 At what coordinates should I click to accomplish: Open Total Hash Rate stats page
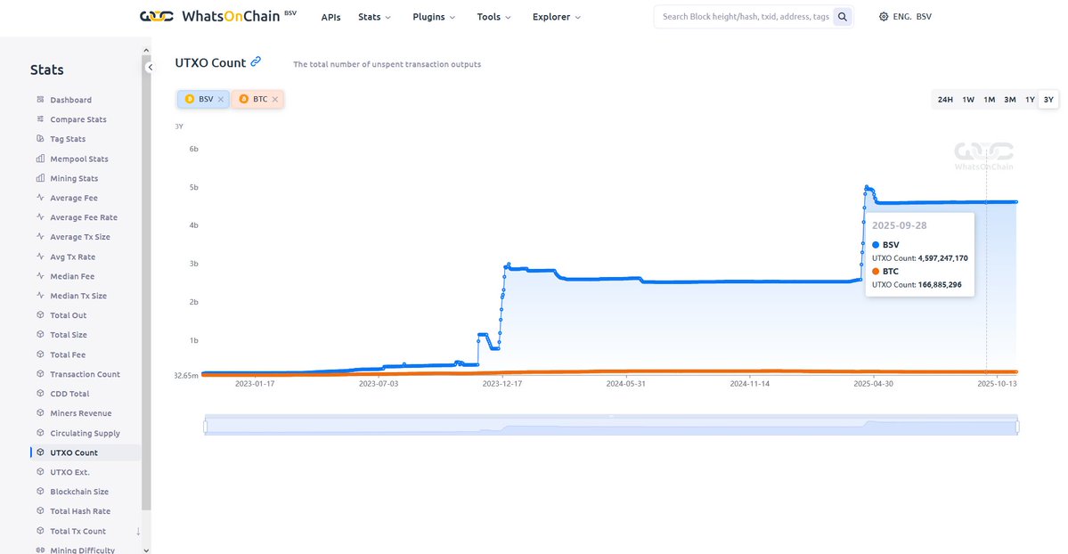pos(79,511)
